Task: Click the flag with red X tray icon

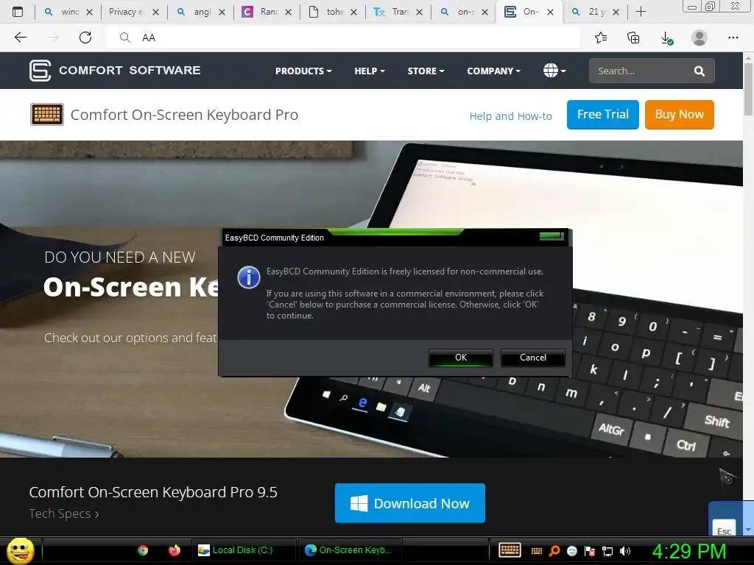Action: point(590,551)
